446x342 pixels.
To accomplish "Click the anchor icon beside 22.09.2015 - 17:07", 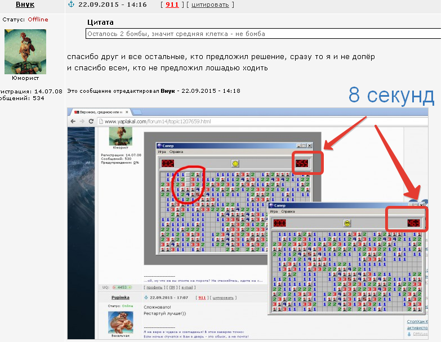I will click(x=146, y=298).
